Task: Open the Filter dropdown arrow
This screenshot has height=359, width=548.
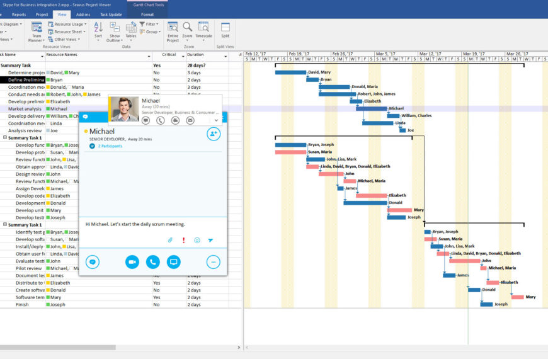Action: [157, 24]
